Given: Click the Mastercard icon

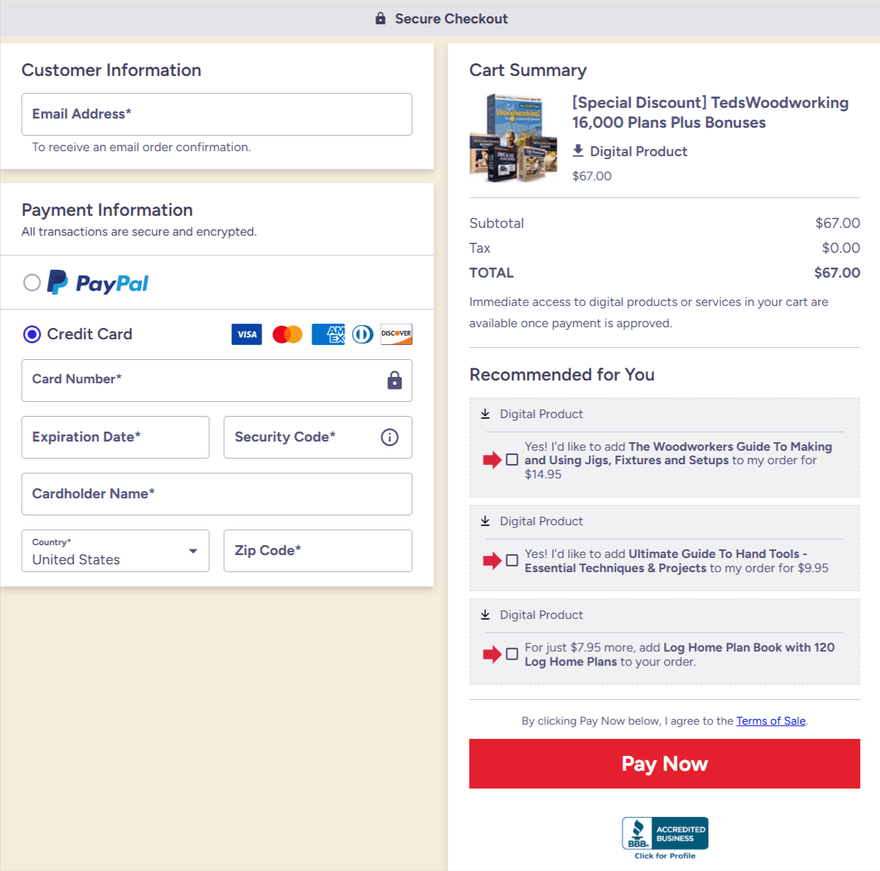Looking at the screenshot, I should click(287, 334).
